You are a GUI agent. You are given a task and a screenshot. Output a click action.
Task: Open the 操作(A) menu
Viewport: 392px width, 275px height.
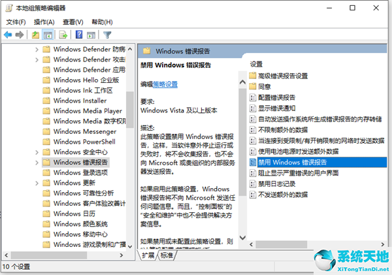44,22
